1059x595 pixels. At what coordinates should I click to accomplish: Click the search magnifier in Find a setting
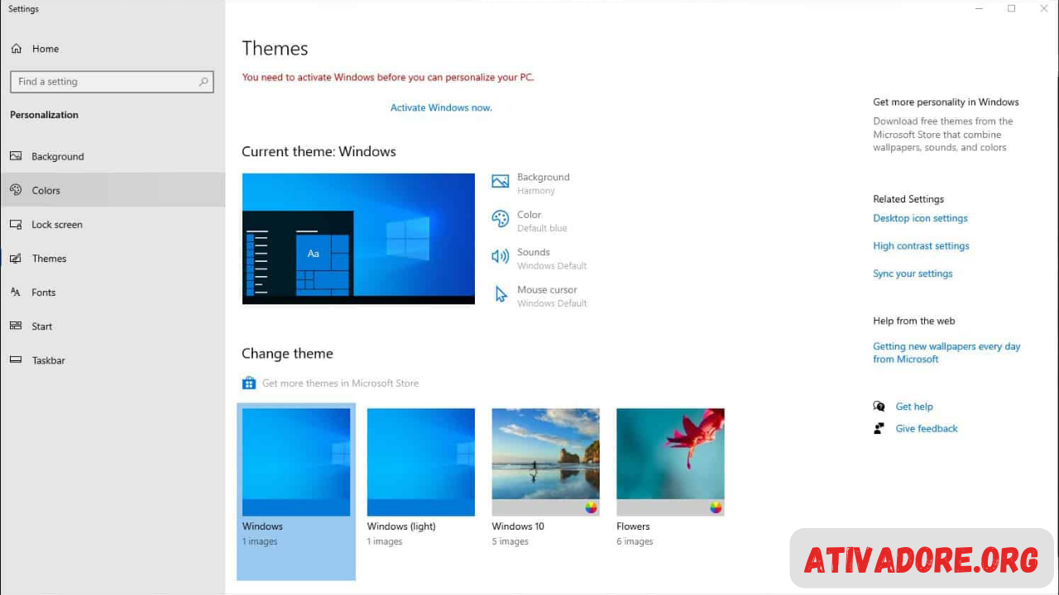pyautogui.click(x=204, y=82)
